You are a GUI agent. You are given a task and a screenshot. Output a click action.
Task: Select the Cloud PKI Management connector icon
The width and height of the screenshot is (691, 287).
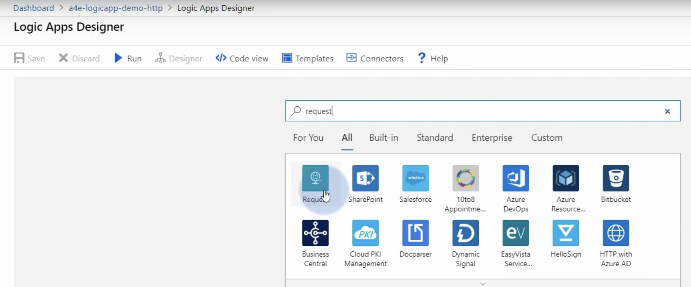tap(366, 233)
